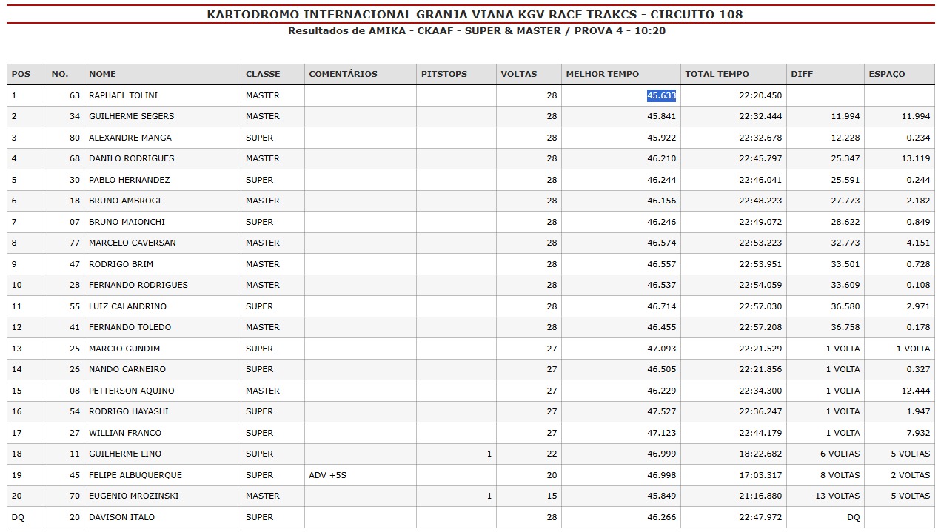This screenshot has height=532, width=941.
Task: Click the name DAVISON ITALO
Action: [122, 517]
